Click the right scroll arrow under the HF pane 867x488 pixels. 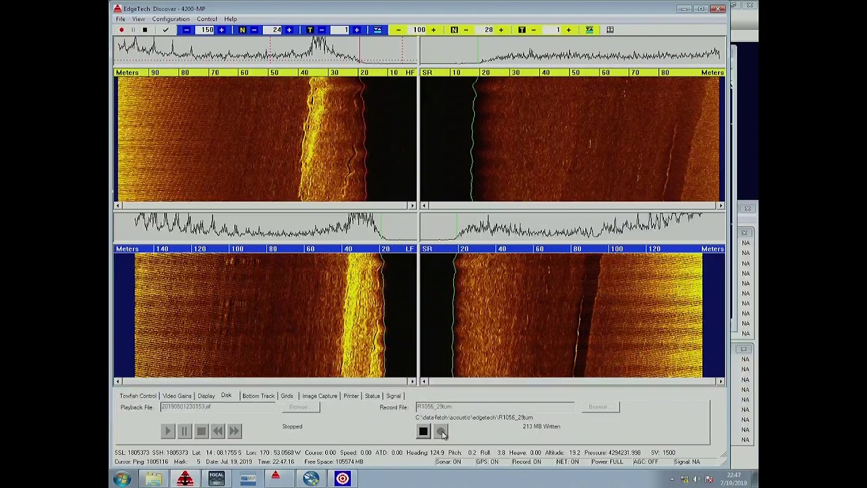tap(412, 205)
